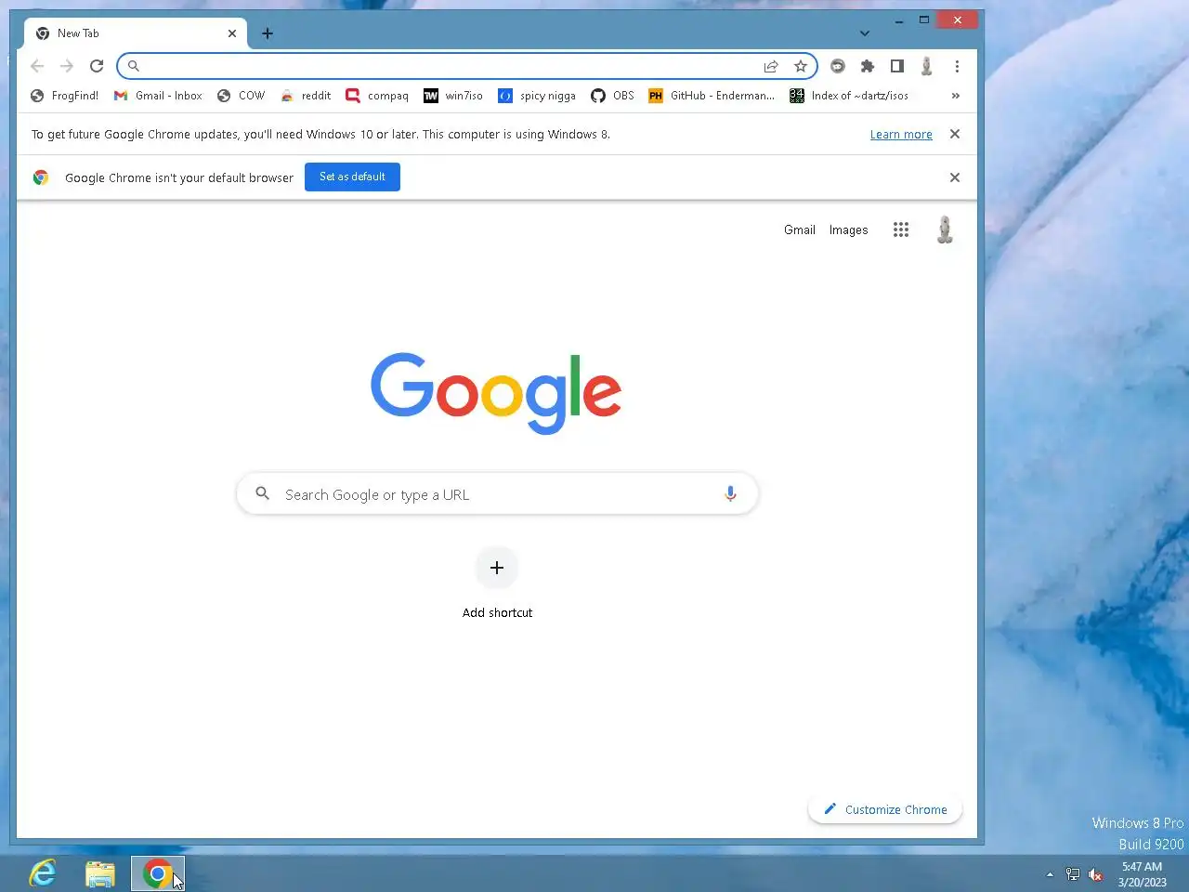
Task: Click the muted volume tray icon
Action: tap(1095, 874)
